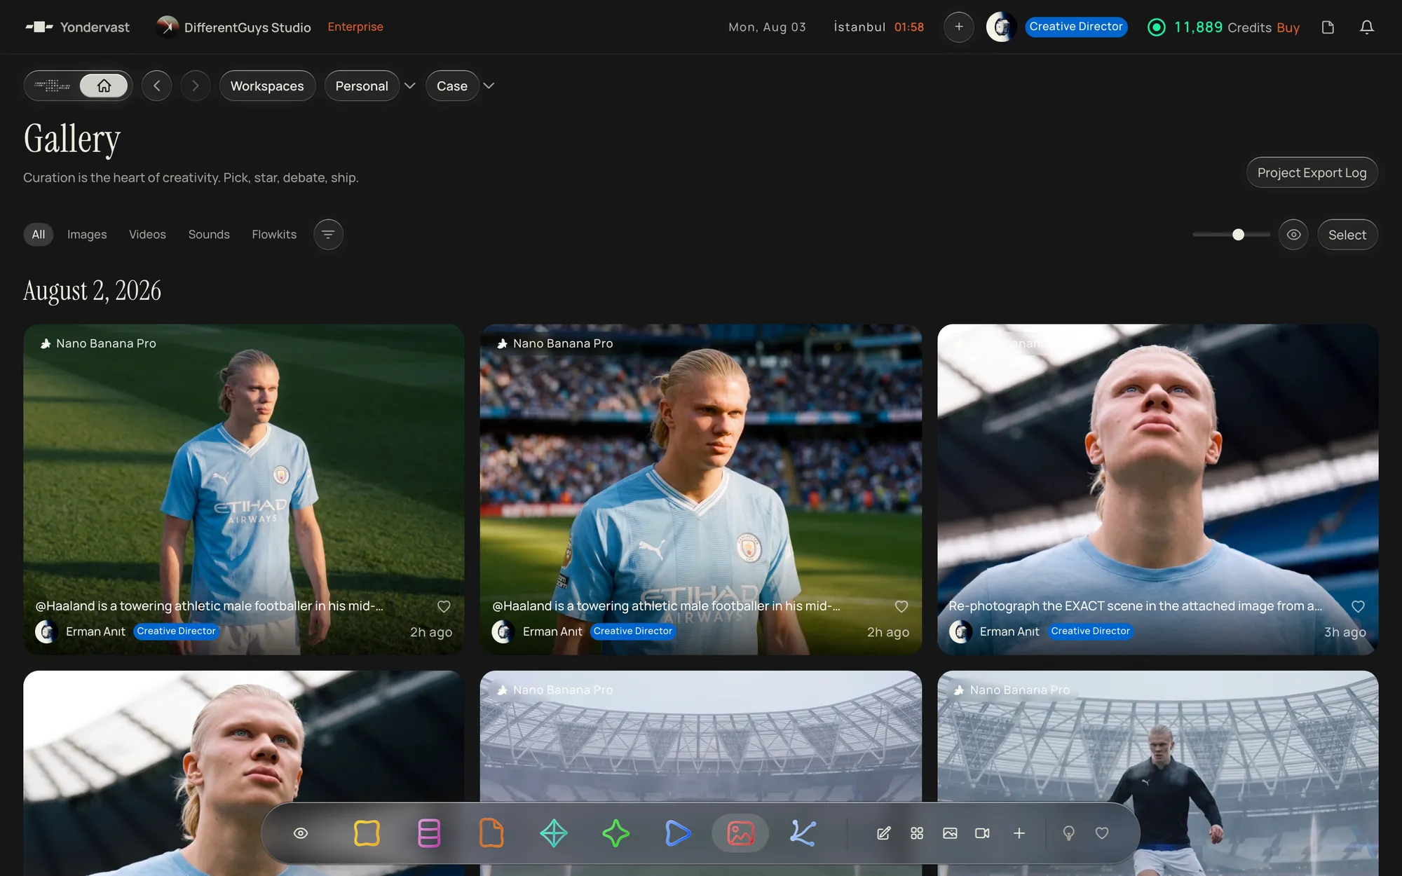Click the Buy credits link
Viewport: 1402px width, 876px height.
pyautogui.click(x=1288, y=27)
